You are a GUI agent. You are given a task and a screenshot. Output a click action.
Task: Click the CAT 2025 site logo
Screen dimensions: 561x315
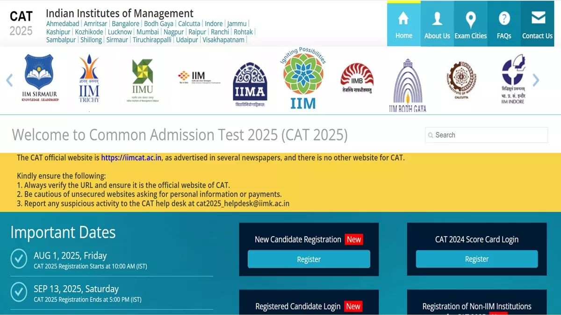[21, 23]
